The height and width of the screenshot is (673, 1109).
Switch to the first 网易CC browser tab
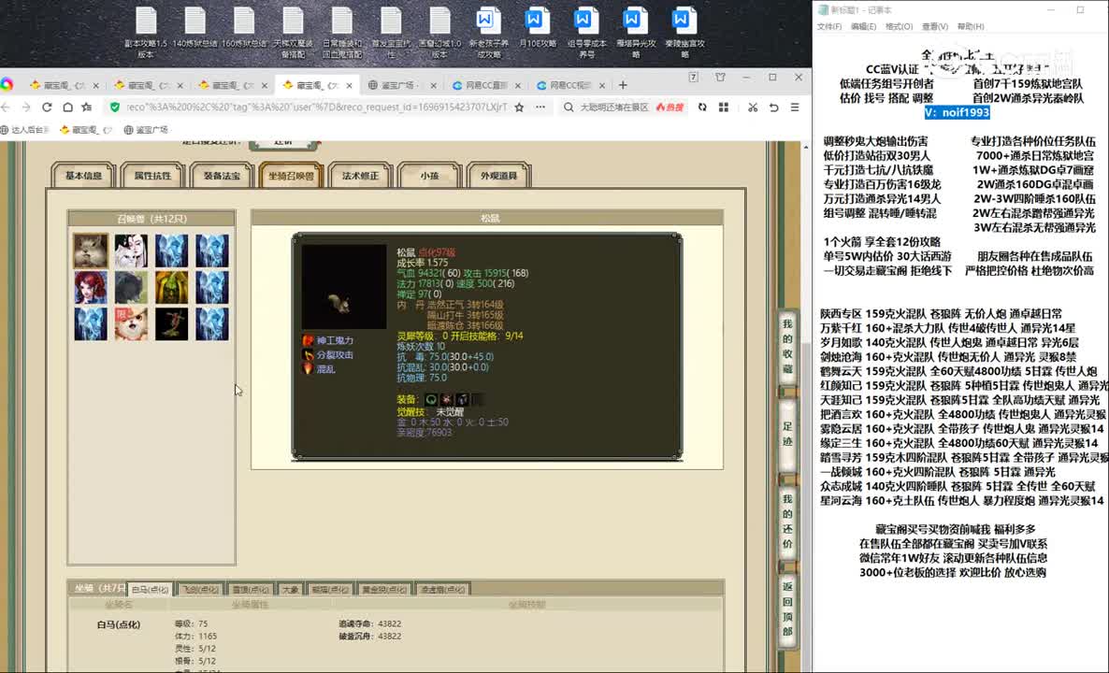click(x=486, y=85)
